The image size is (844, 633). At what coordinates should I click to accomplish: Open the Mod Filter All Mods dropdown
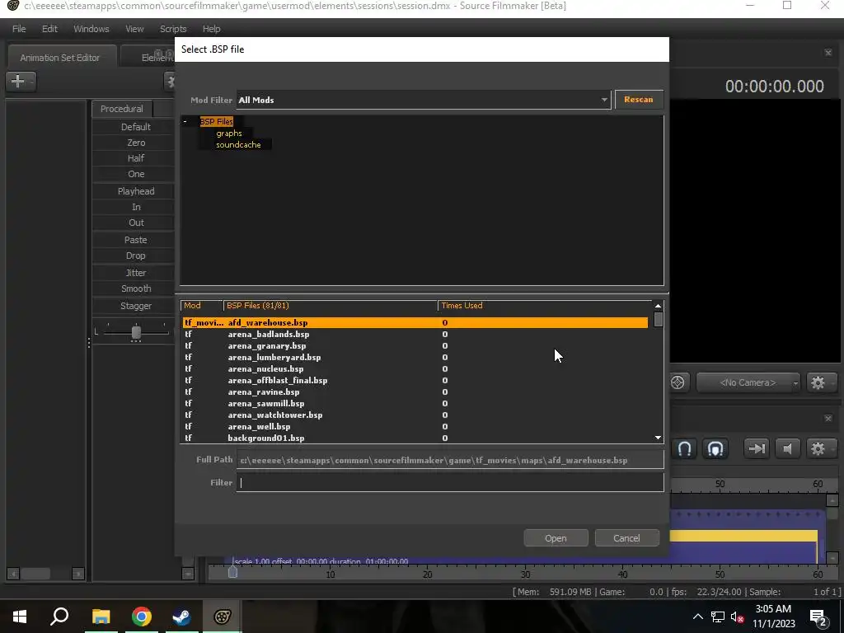click(x=424, y=100)
